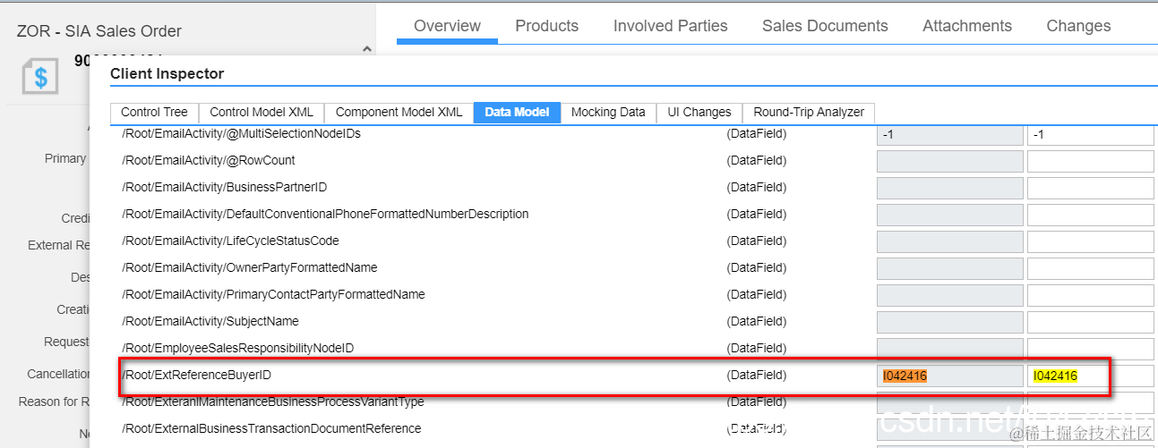This screenshot has height=448, width=1158.
Task: Select the Data Model tab
Action: coord(517,112)
